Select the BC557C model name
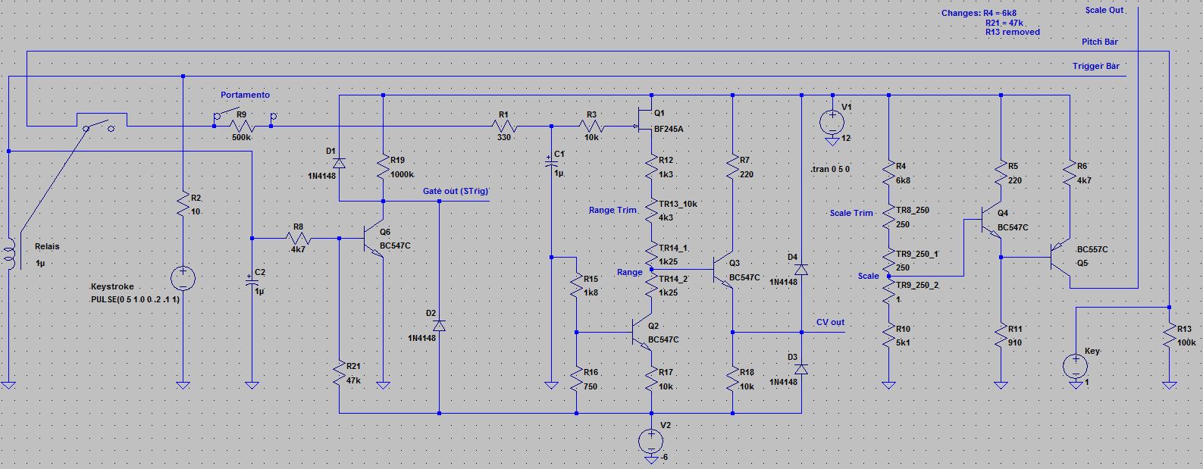Screen dimensions: 1203x469 click(1092, 249)
